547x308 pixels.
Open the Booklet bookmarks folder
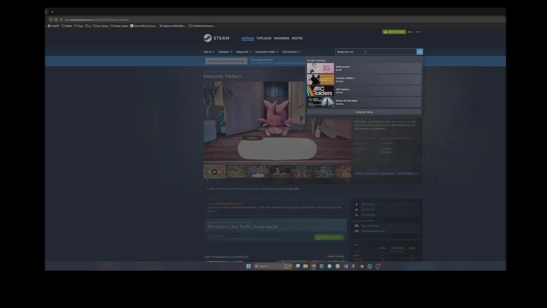tap(67, 26)
